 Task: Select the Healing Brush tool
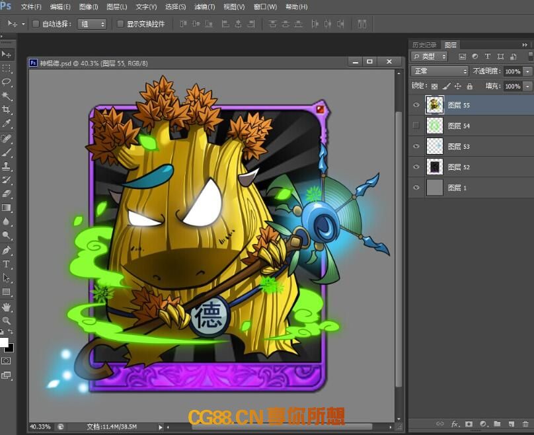pos(6,139)
